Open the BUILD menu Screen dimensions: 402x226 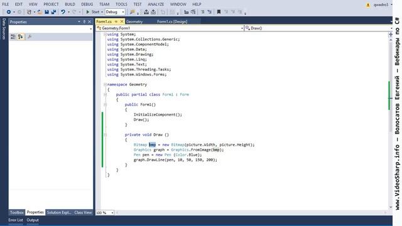click(x=70, y=4)
